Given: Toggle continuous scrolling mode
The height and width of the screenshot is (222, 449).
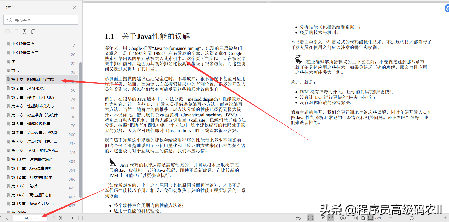Looking at the screenshot, I should point(310,218).
